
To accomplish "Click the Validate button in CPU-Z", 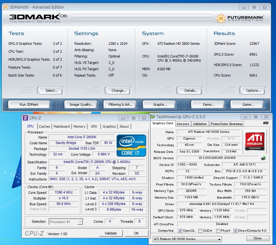I will pyautogui.click(x=111, y=233).
